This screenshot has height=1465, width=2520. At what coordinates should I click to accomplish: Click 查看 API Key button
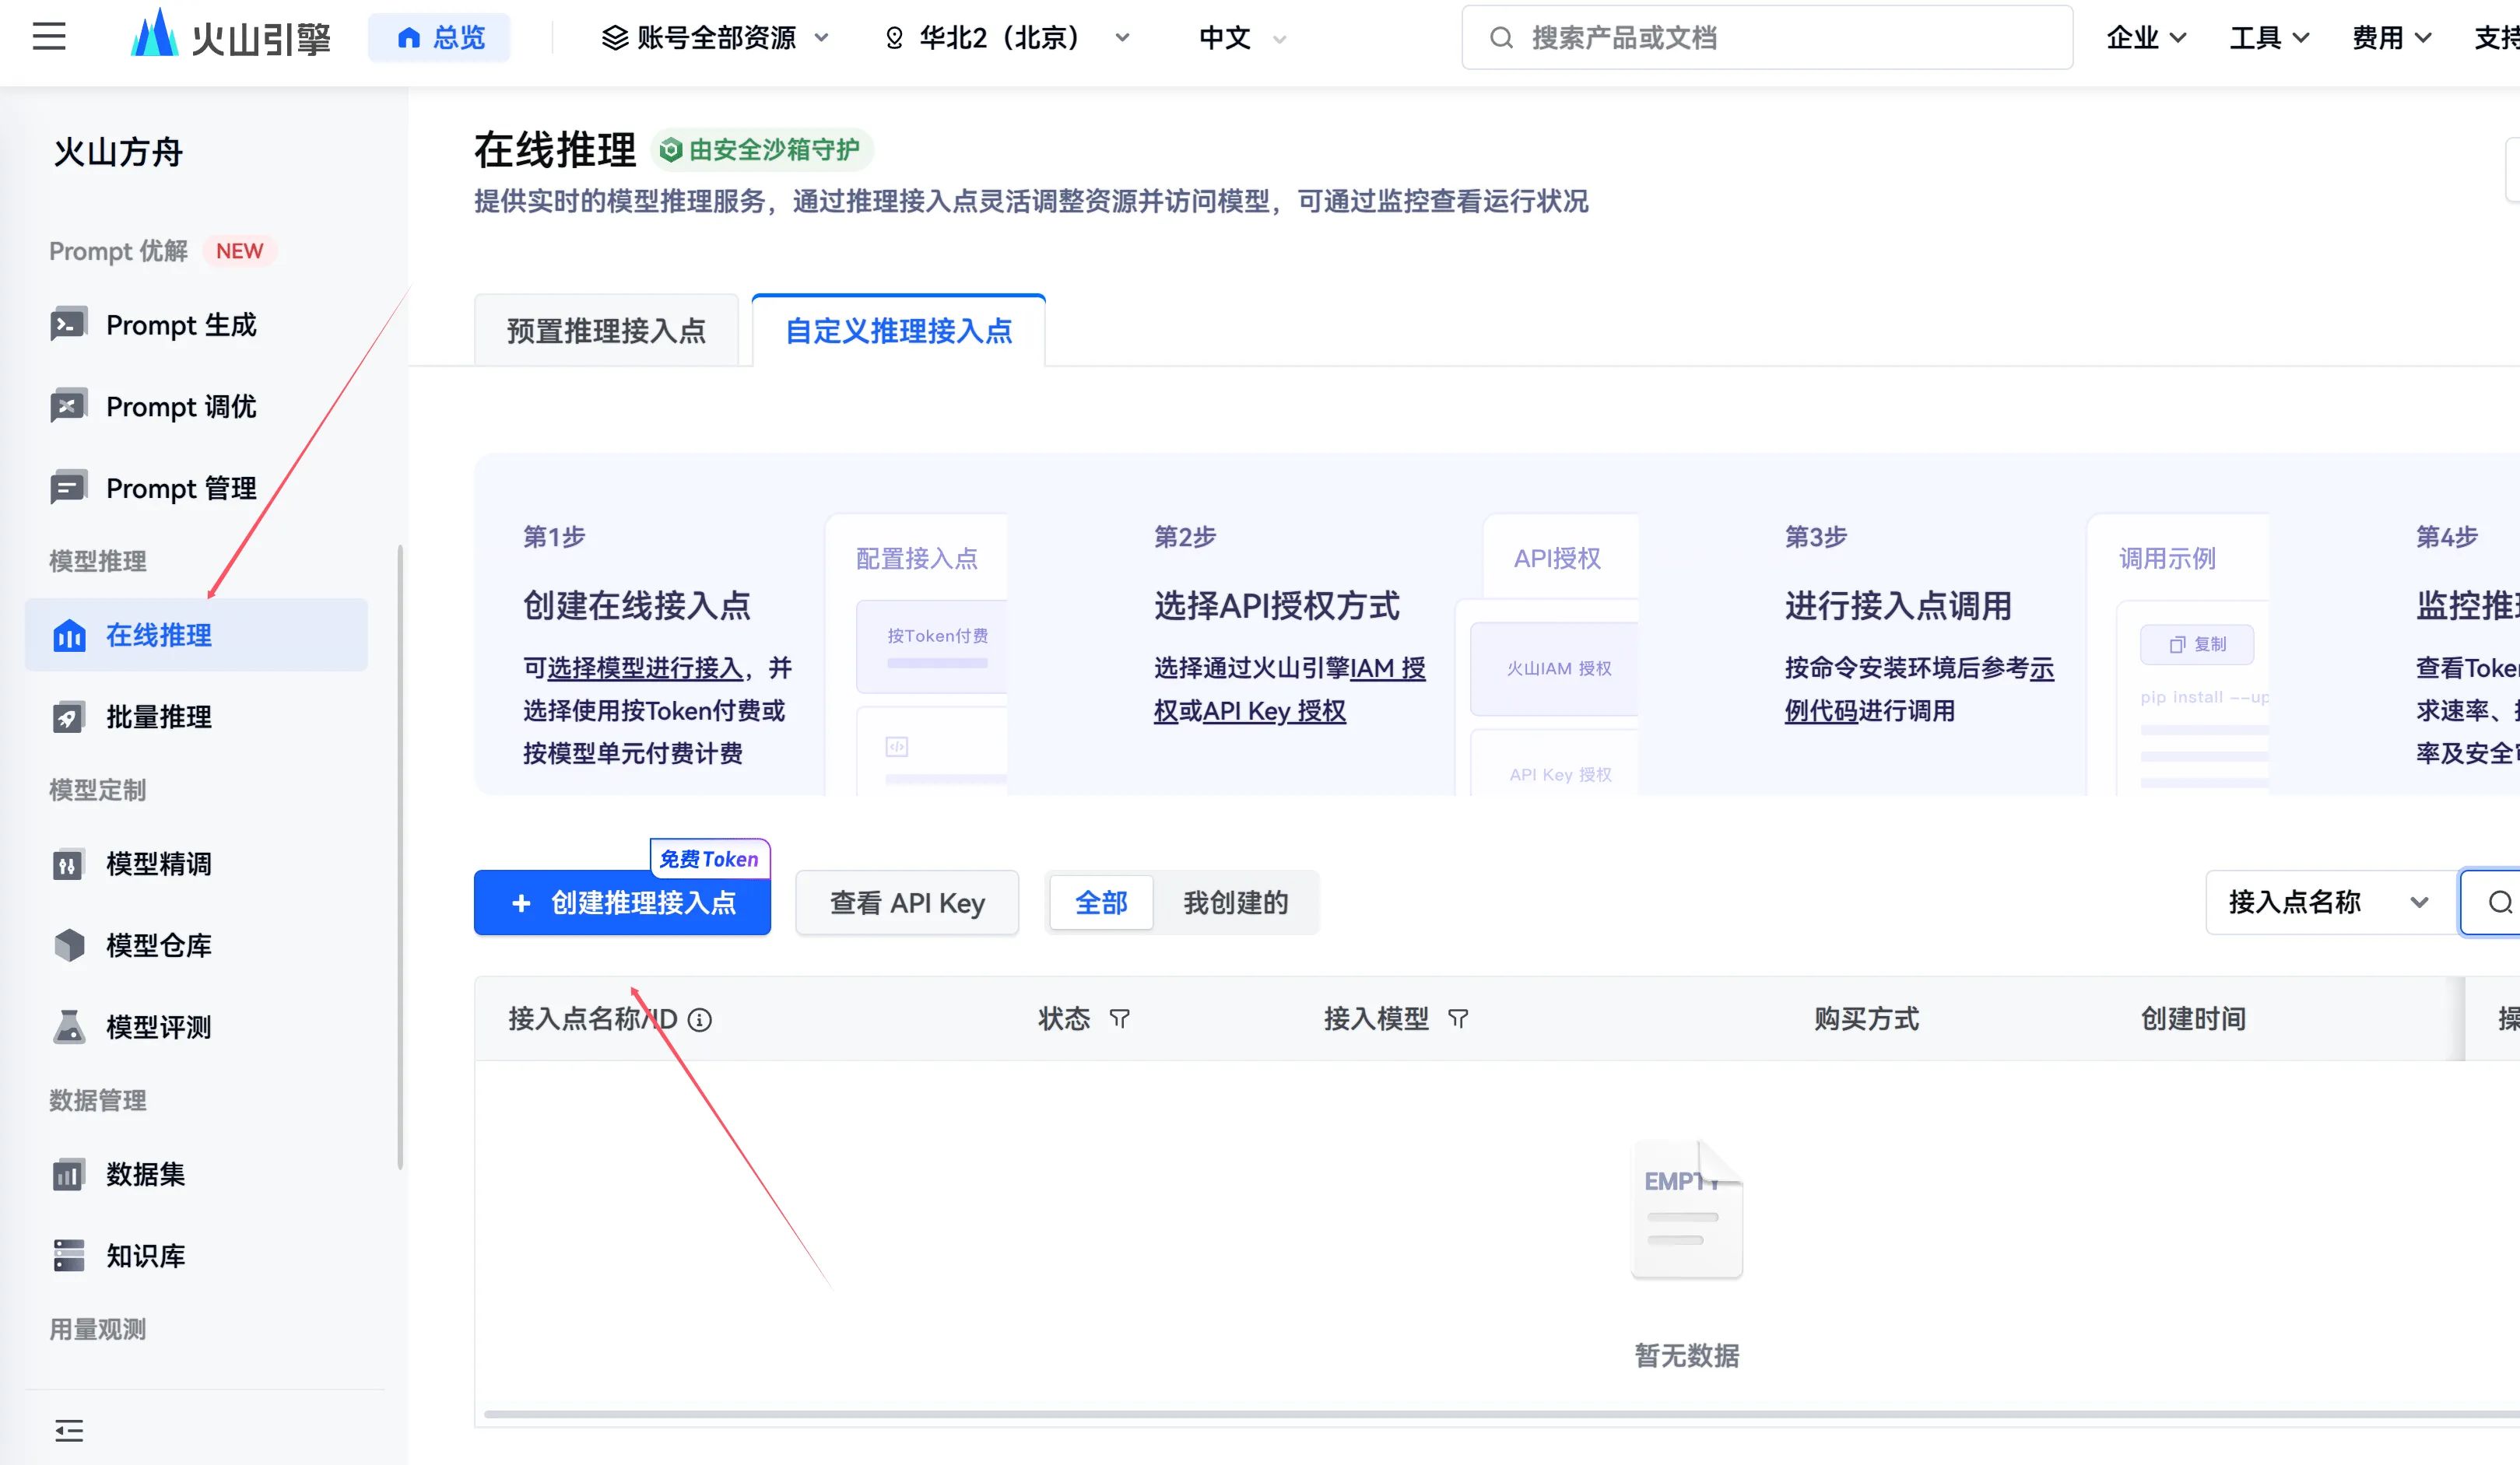pos(907,903)
